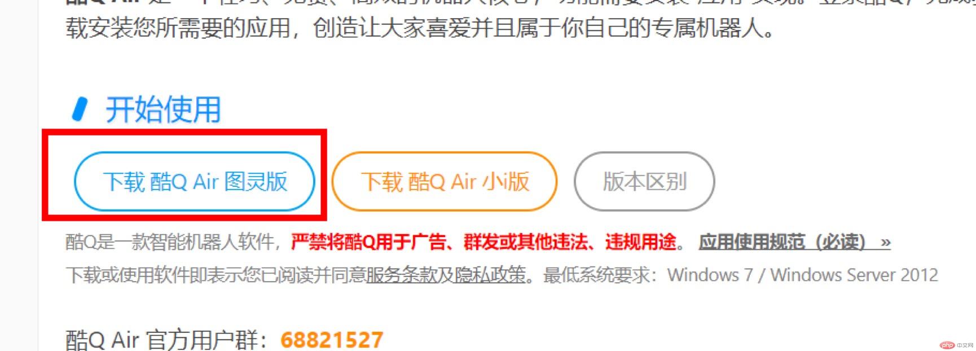
Task: Click the Windows 7 / Windows Server 2012 text
Action: click(x=802, y=275)
